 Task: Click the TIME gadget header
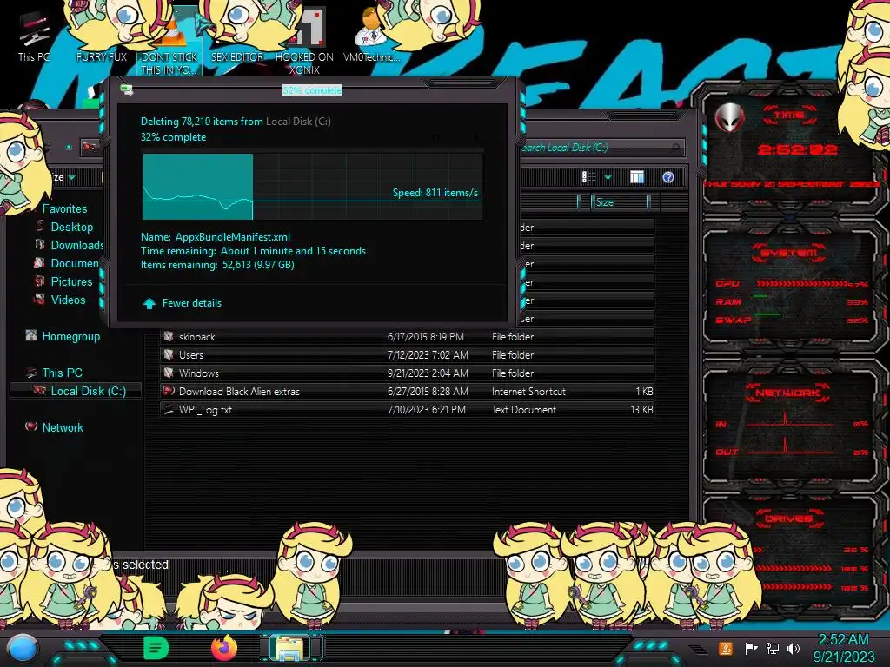tap(789, 115)
